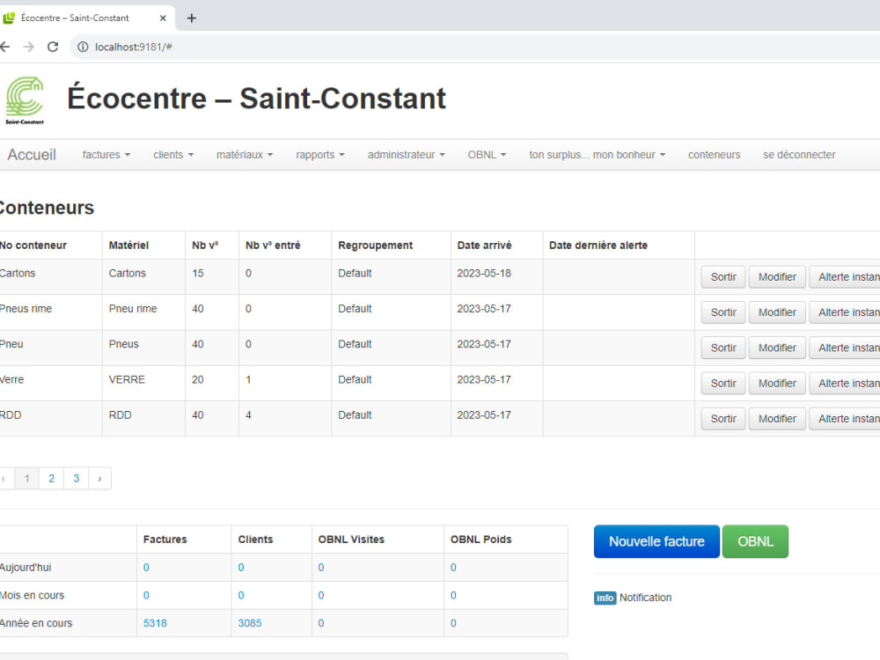Go back using browser back arrow

(4, 47)
